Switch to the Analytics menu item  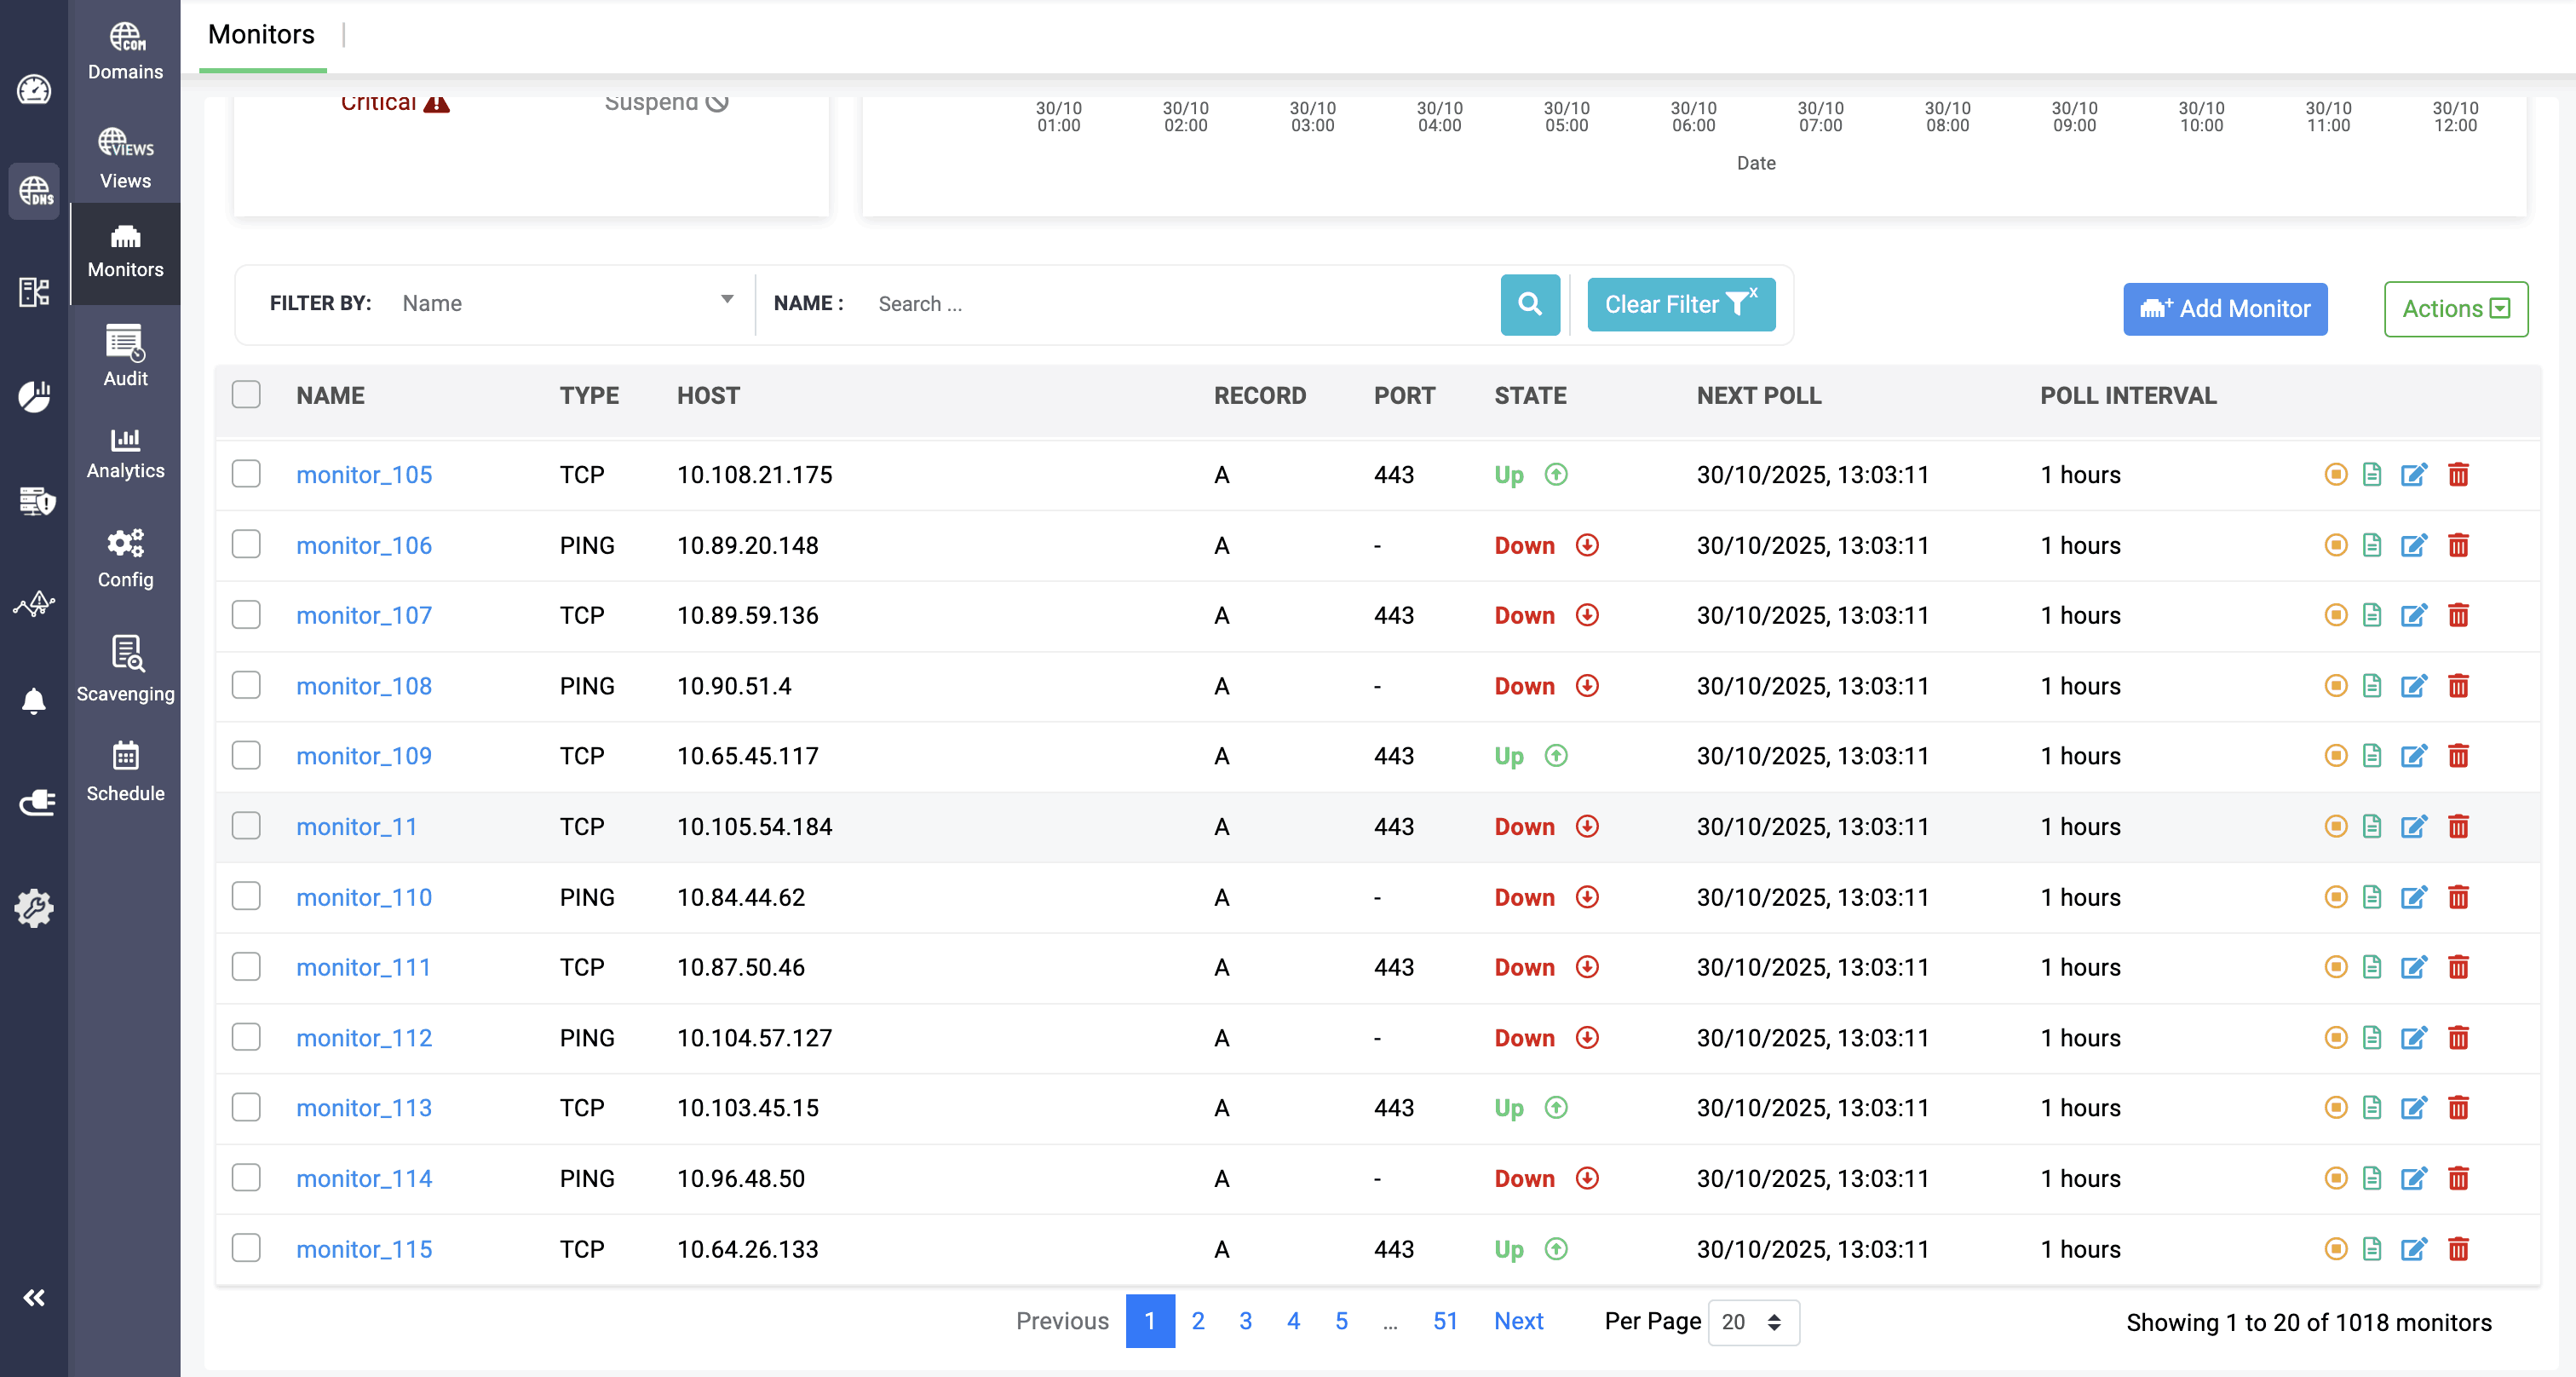125,453
